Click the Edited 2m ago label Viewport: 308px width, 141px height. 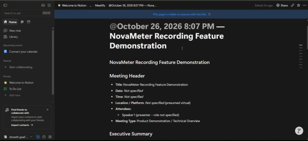pos(264,5)
